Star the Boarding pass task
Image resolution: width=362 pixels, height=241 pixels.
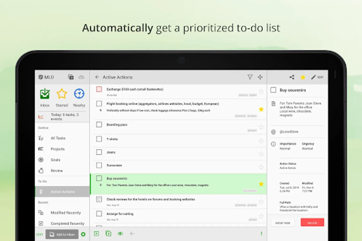click(261, 127)
